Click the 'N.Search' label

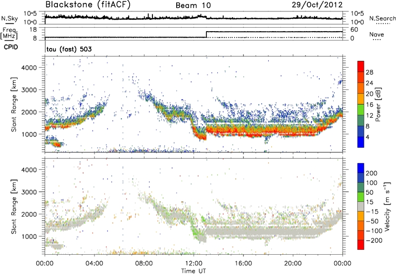pyautogui.click(x=383, y=18)
